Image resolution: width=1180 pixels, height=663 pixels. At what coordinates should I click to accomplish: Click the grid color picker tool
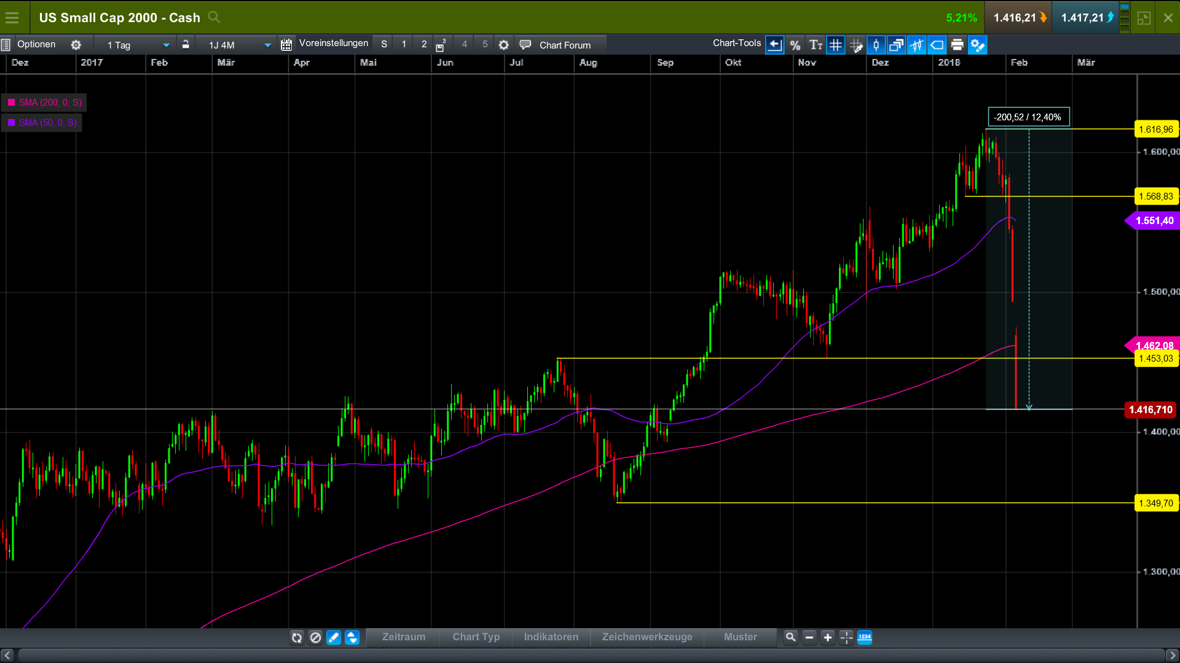coord(856,45)
